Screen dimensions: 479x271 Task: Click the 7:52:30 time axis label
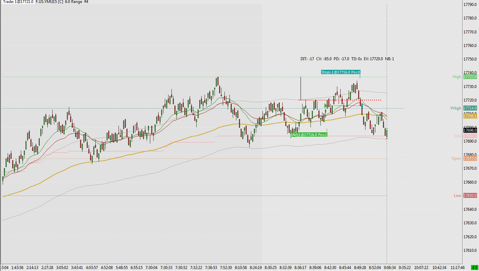(226, 267)
